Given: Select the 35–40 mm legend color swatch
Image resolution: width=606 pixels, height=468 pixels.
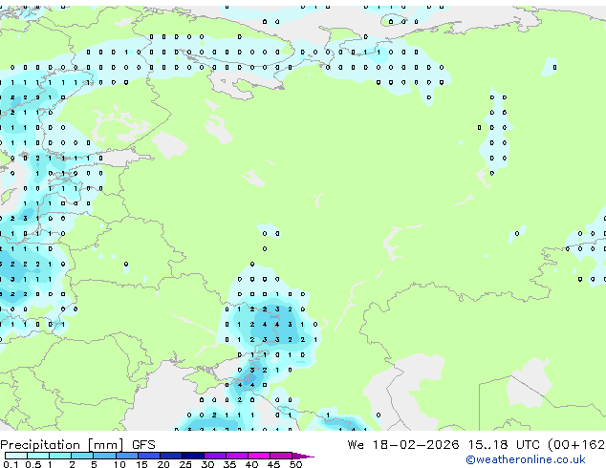Looking at the screenshot, I should (237, 456).
